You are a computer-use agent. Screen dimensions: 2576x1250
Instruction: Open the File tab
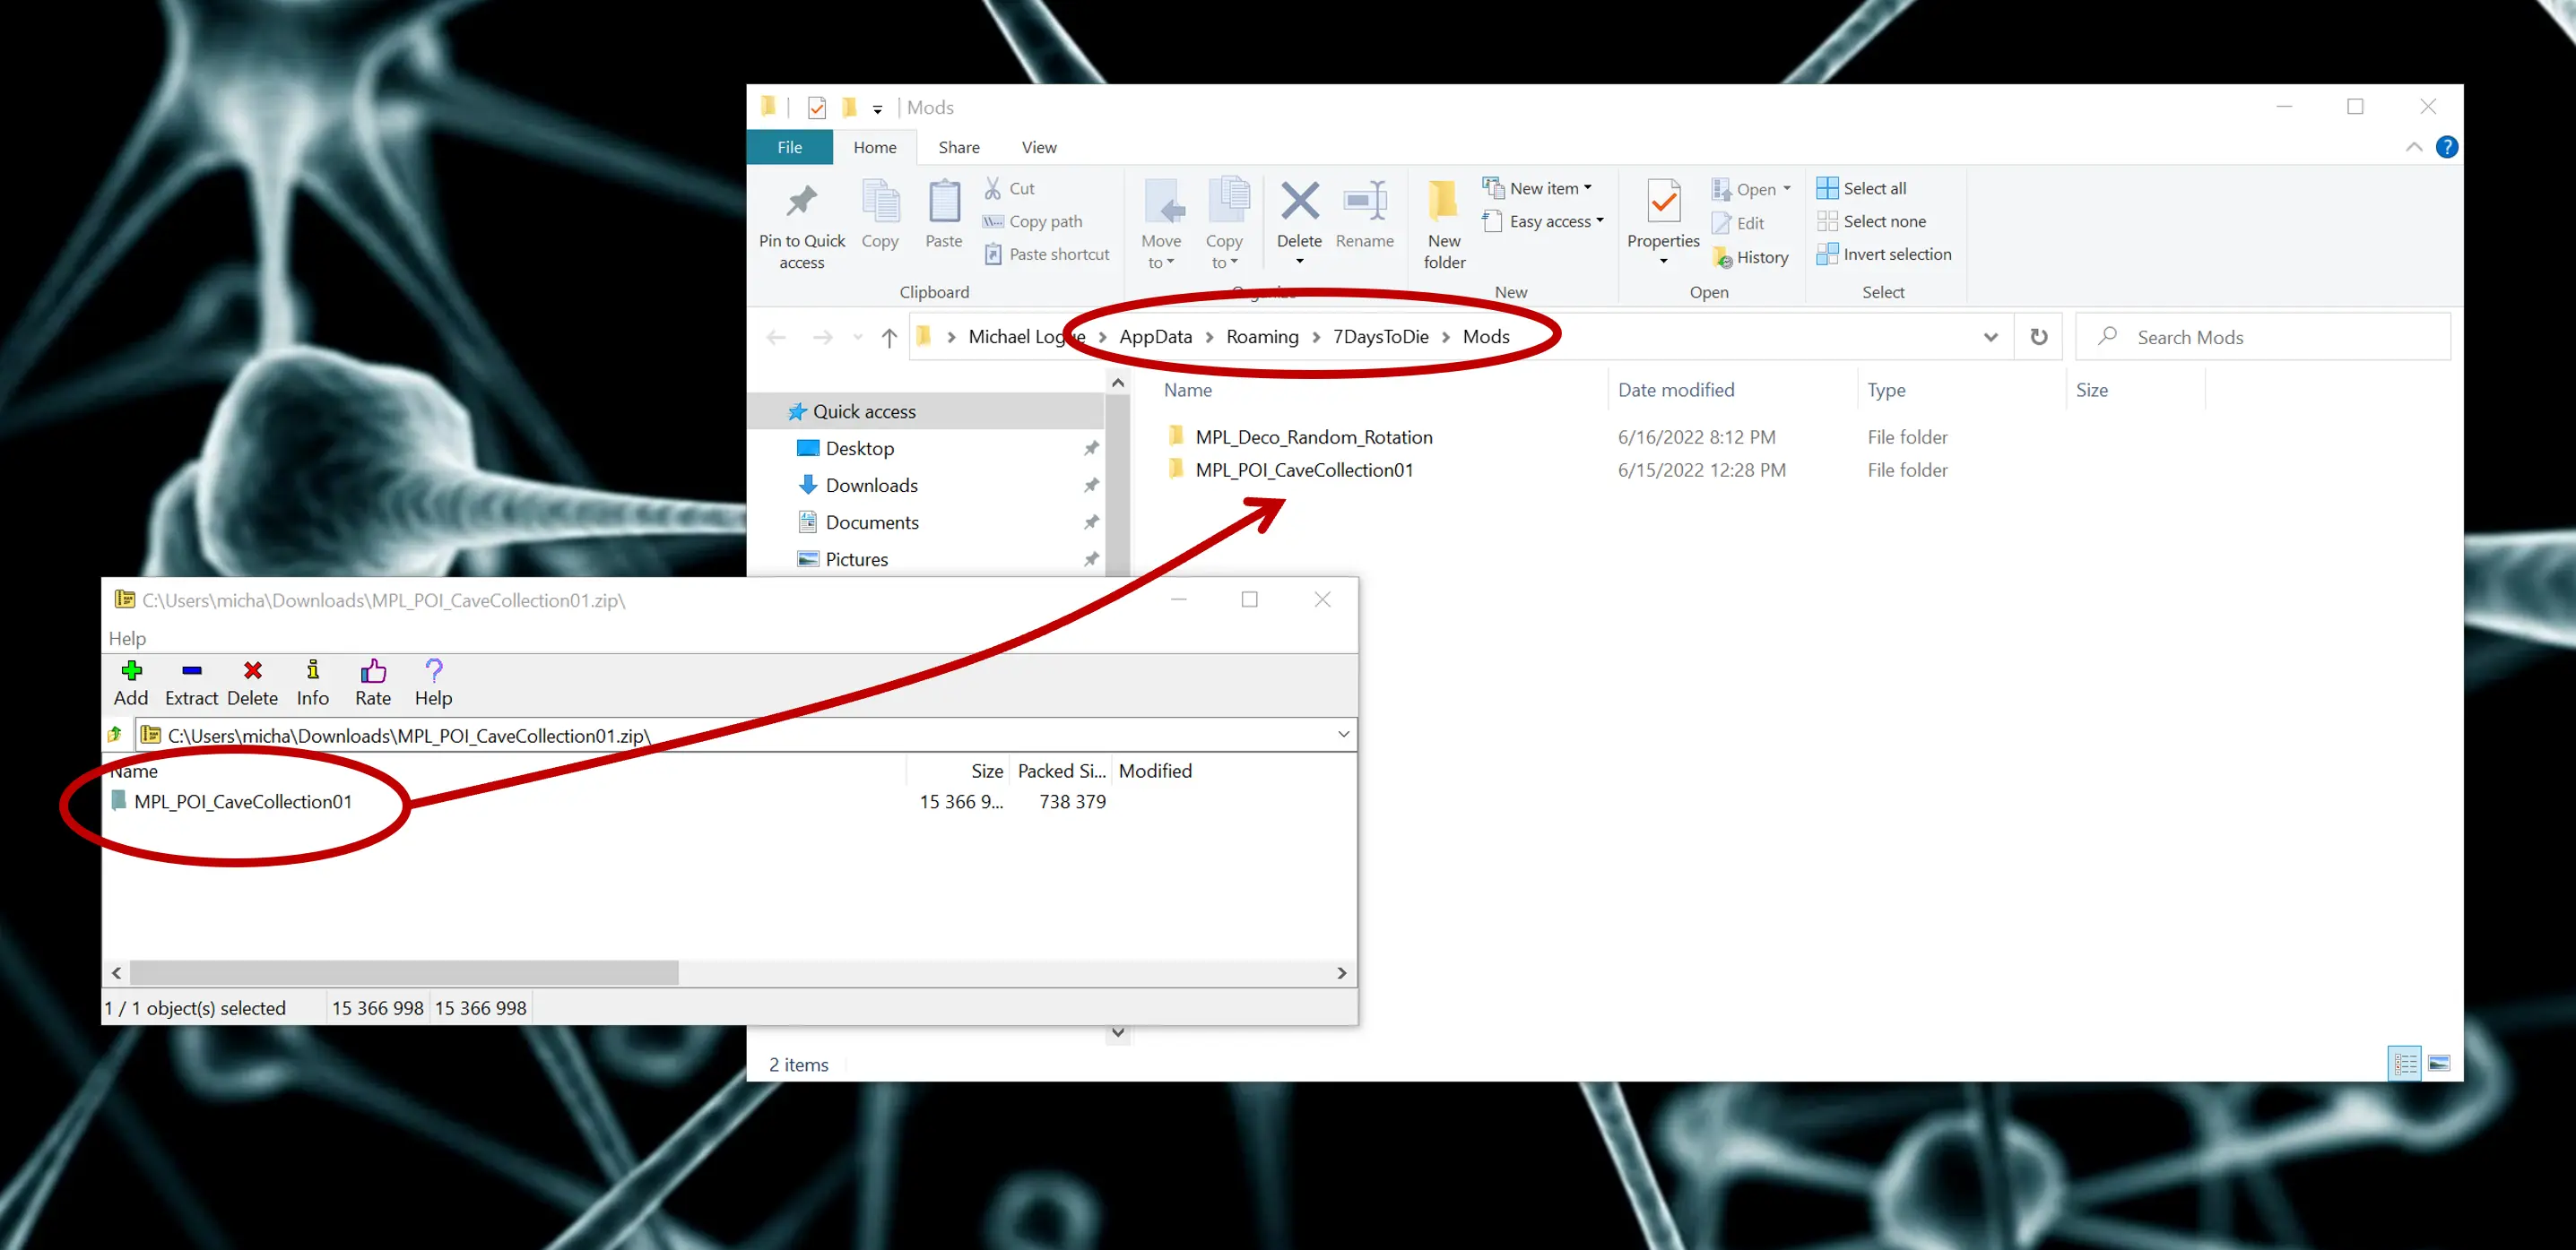pos(789,147)
